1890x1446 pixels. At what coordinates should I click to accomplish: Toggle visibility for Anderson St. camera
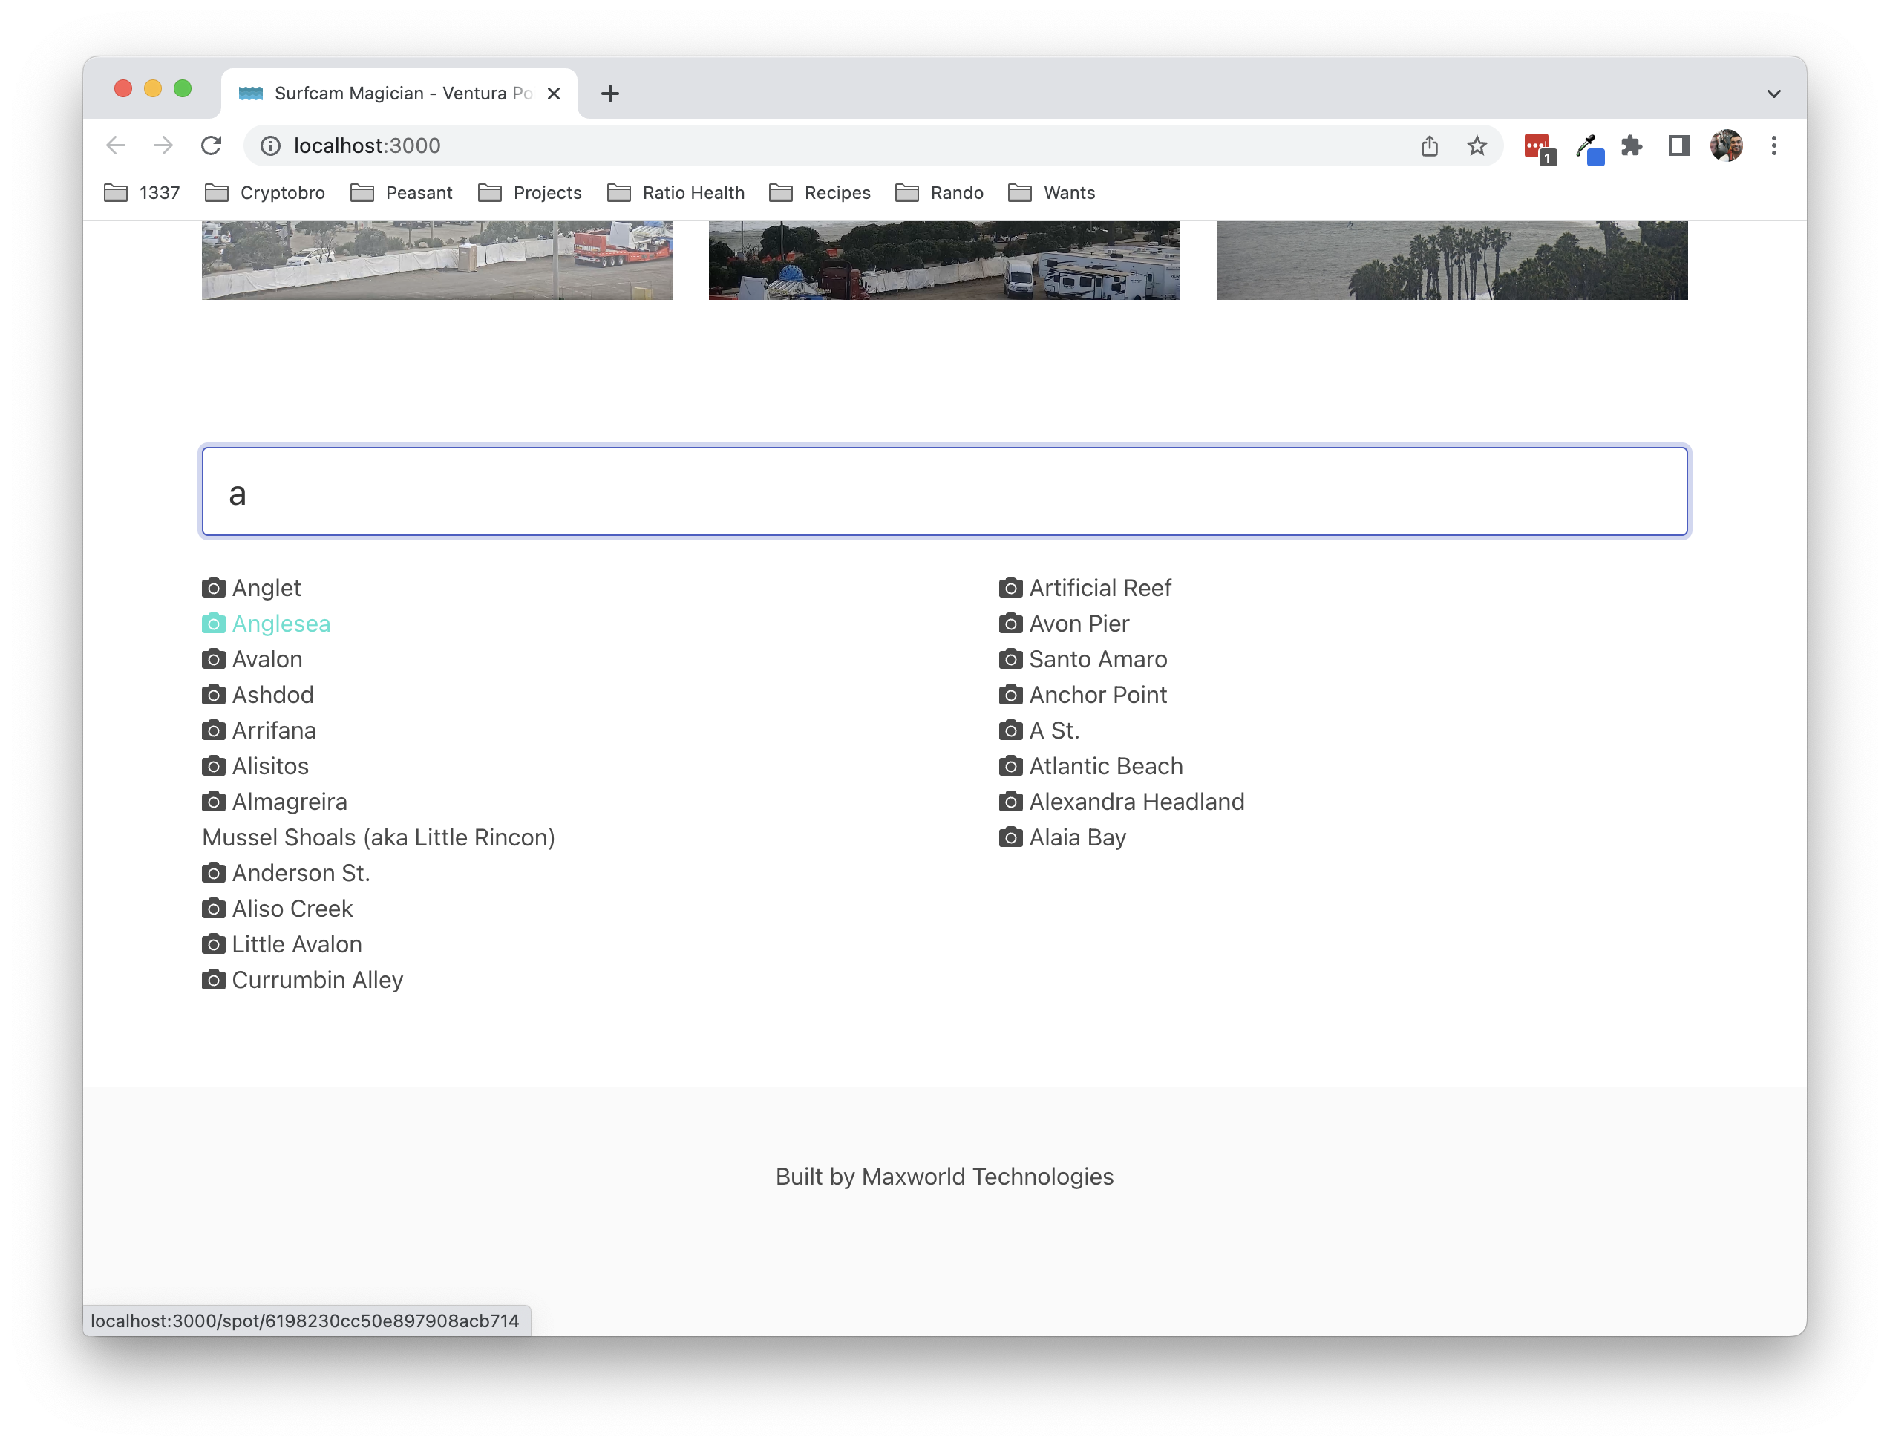point(213,874)
